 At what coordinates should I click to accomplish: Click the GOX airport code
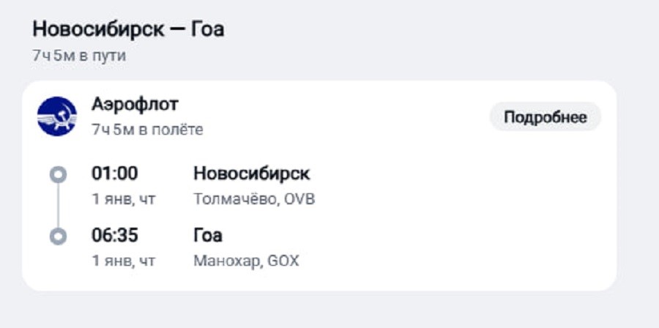point(283,261)
